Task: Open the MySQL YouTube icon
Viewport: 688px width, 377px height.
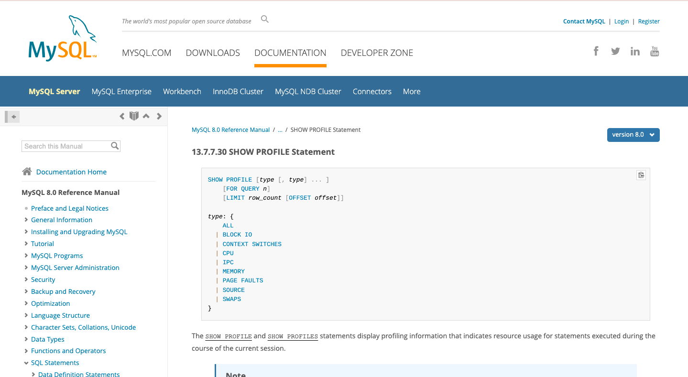Action: pyautogui.click(x=655, y=51)
